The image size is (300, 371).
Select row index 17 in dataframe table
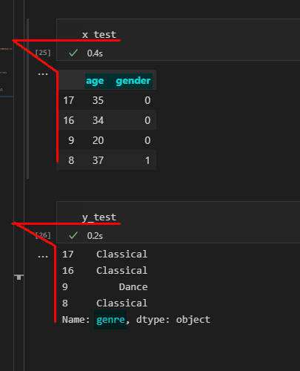(x=69, y=100)
